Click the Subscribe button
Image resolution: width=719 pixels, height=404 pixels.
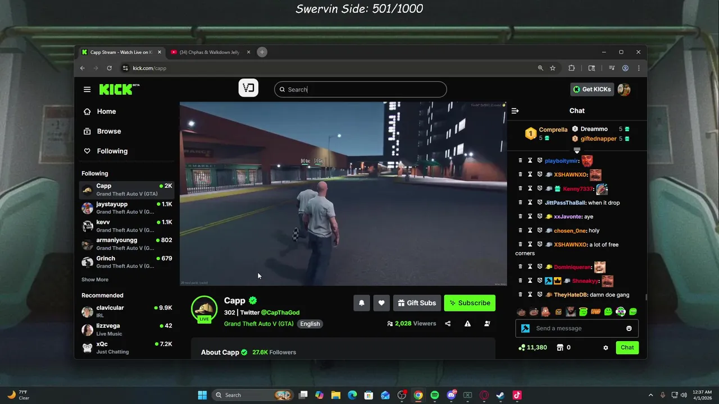pos(470,303)
